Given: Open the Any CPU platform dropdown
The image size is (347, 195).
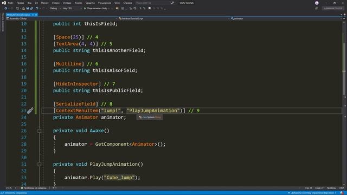Looking at the screenshot, I should pos(72,9).
